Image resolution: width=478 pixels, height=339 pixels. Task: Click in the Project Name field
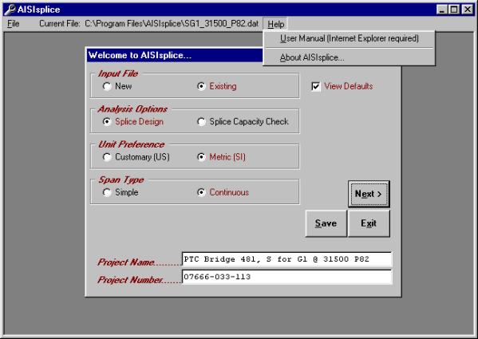[x=286, y=259]
